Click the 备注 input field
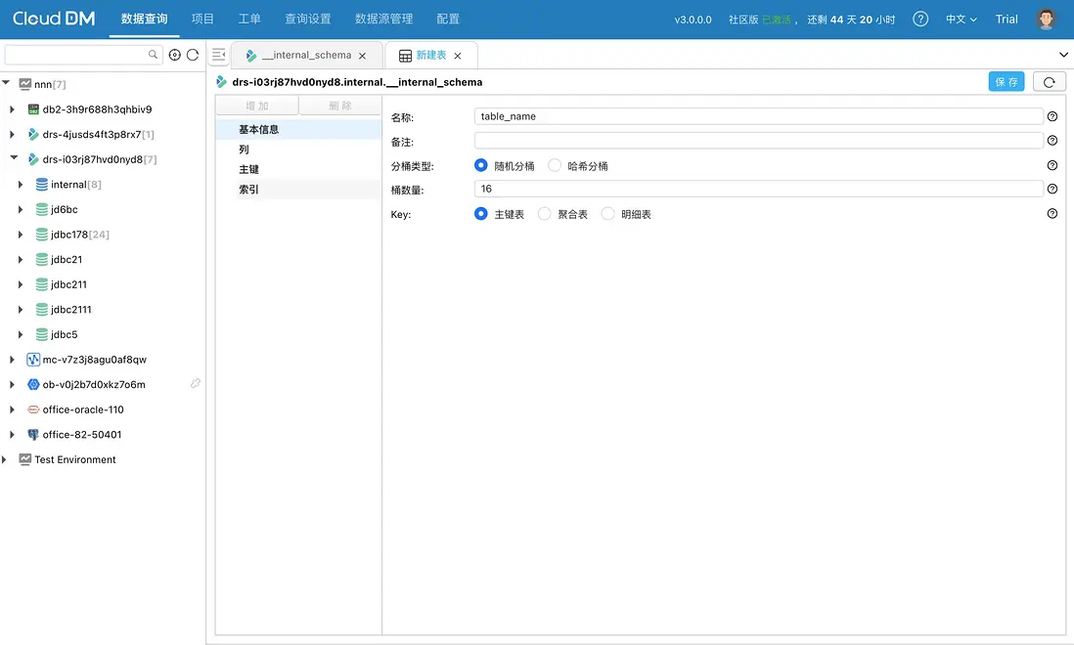This screenshot has width=1074, height=645. [x=758, y=141]
